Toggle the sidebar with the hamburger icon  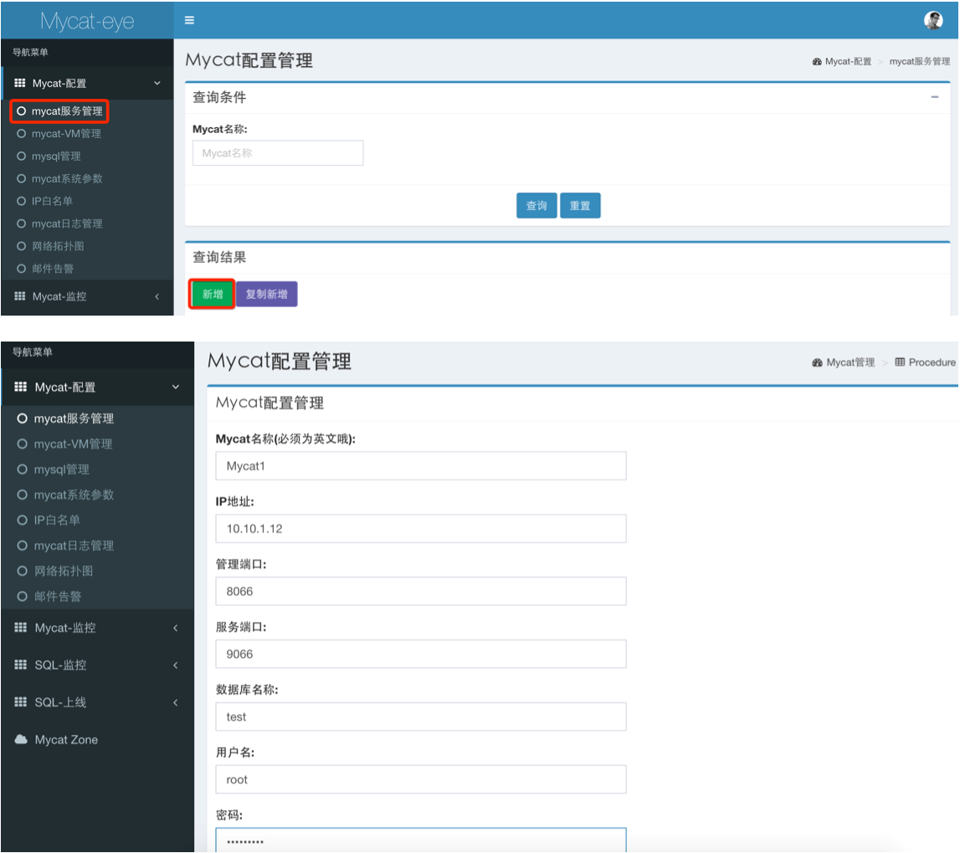tap(189, 20)
